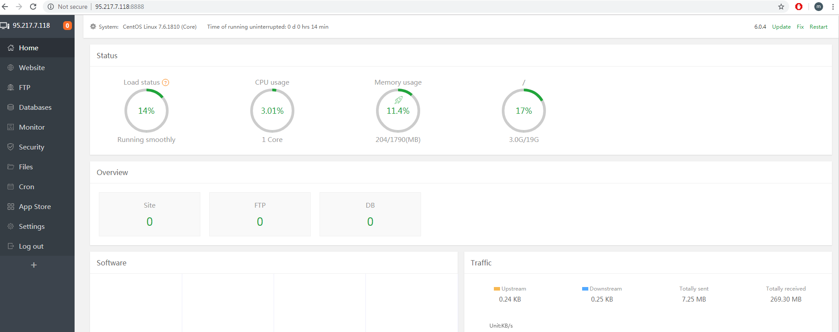The image size is (839, 332).
Task: Open the FTP menu item
Action: [25, 87]
